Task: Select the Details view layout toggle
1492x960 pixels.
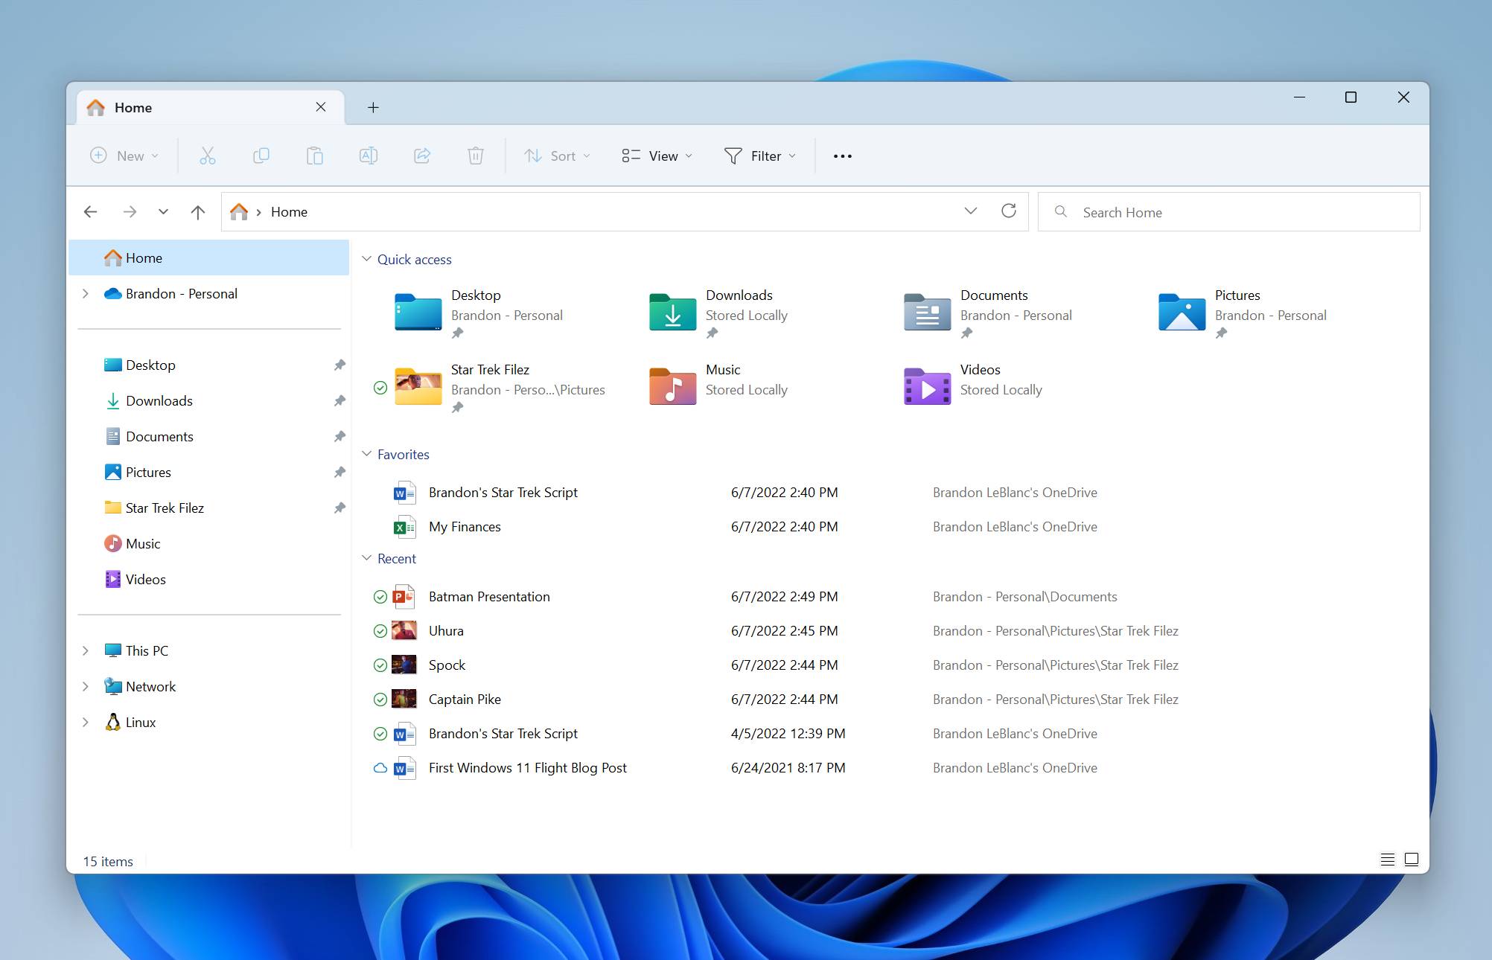Action: 1386,858
